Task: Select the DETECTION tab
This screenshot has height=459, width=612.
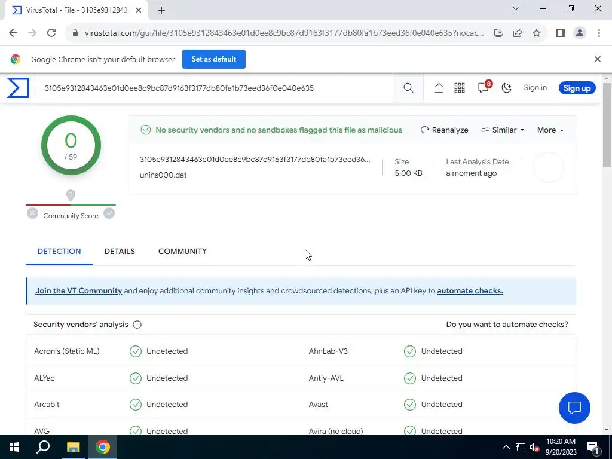Action: [x=59, y=252]
